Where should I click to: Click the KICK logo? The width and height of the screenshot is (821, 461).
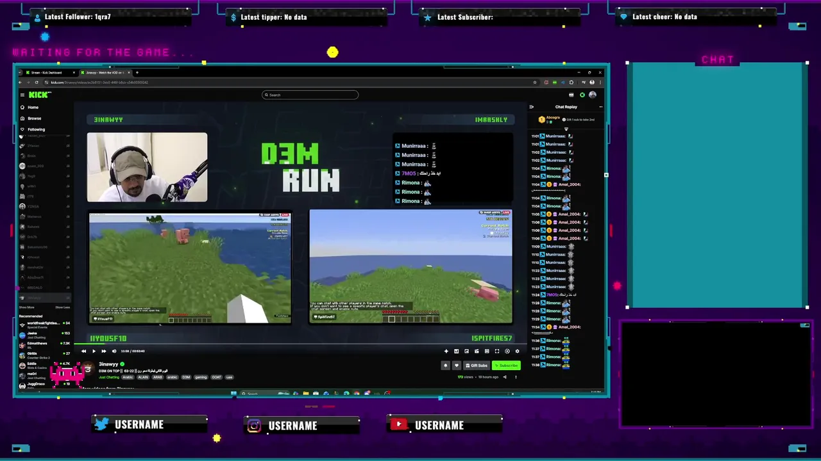coord(39,95)
